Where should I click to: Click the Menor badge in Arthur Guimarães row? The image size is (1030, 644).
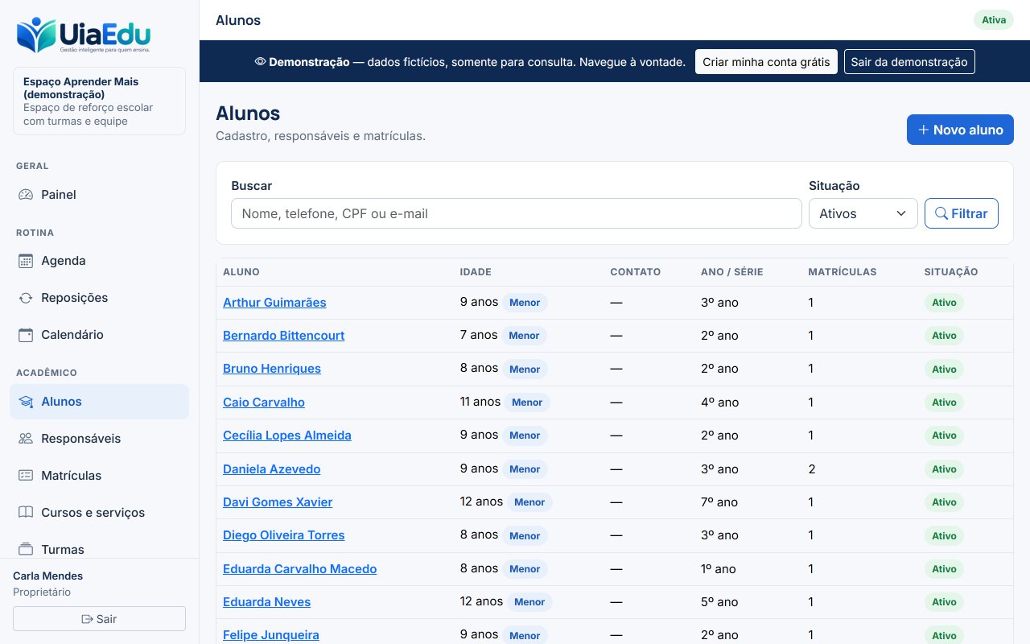(x=525, y=303)
